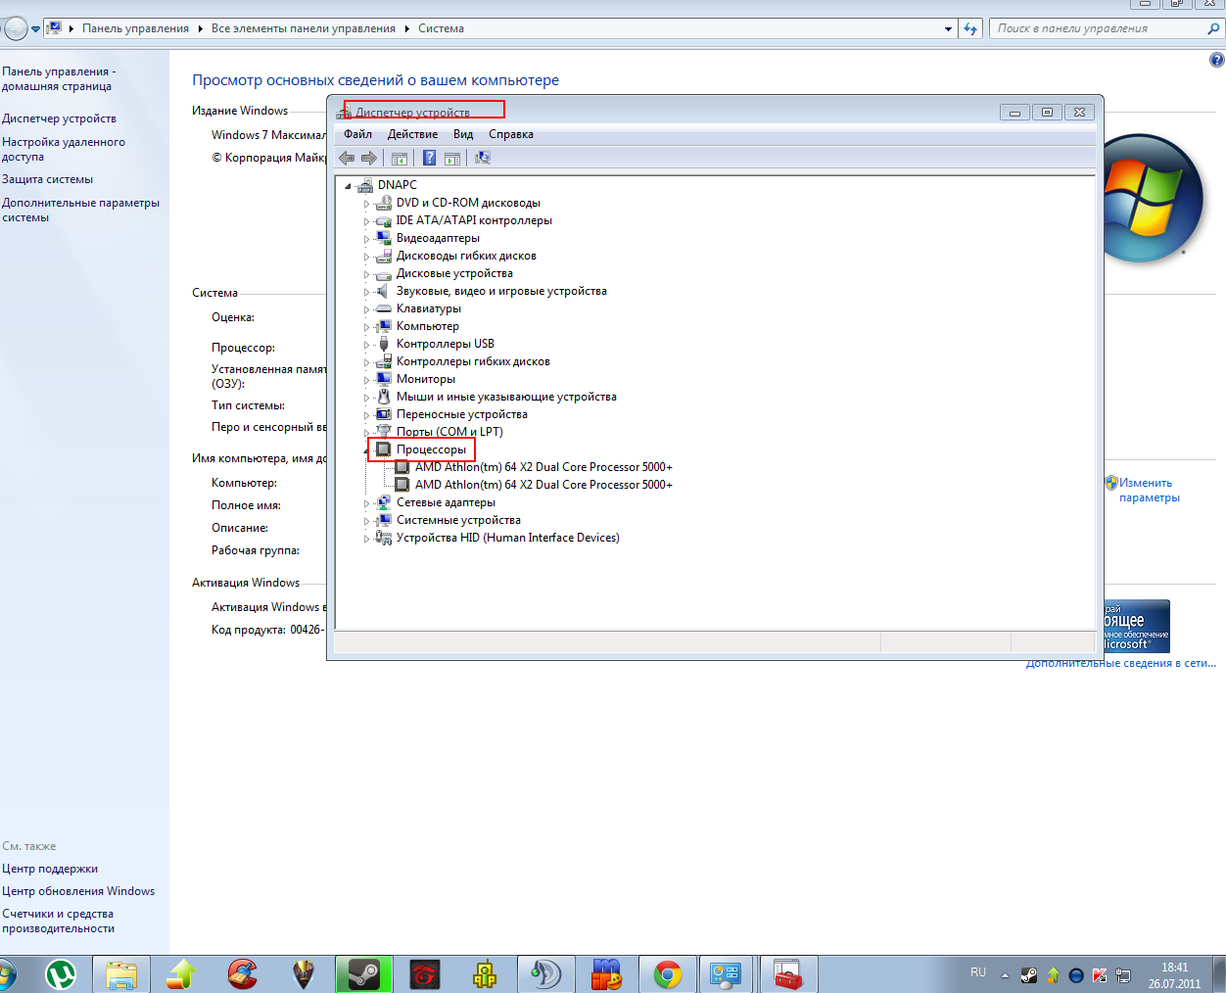1226x993 pixels.
Task: Click the show/hide console tree toolbar icon
Action: click(400, 158)
